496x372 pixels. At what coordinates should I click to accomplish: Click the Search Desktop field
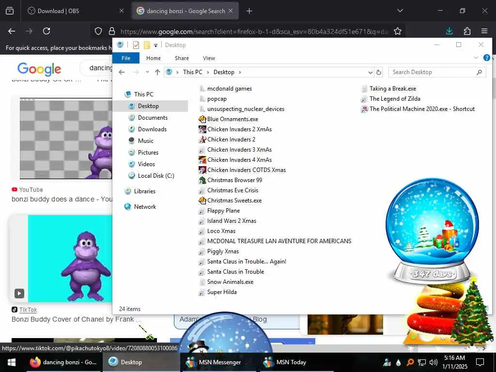click(x=437, y=72)
